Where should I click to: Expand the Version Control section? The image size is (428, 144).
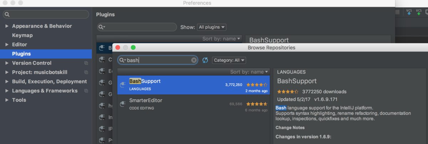pyautogui.click(x=7, y=63)
